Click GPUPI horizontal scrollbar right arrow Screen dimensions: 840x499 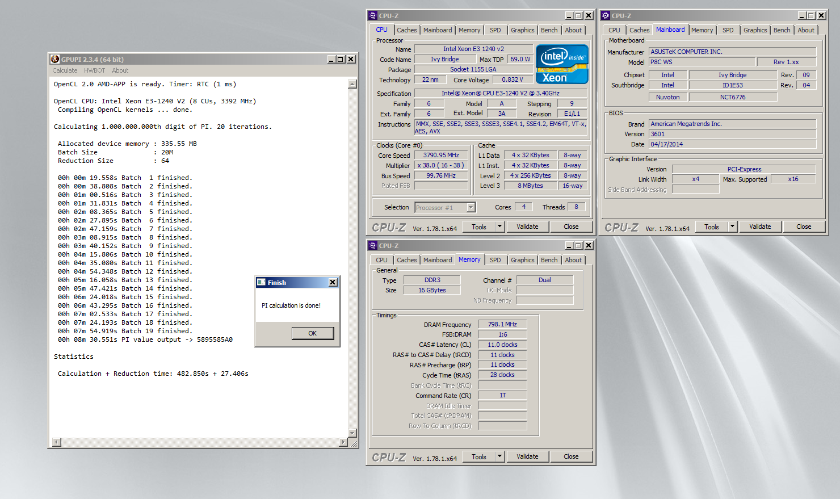click(343, 442)
